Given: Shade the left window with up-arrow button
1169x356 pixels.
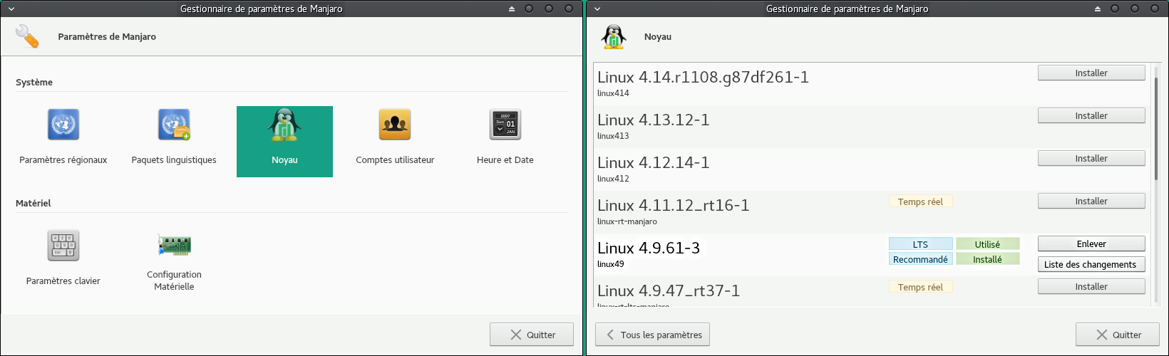Looking at the screenshot, I should [x=512, y=9].
